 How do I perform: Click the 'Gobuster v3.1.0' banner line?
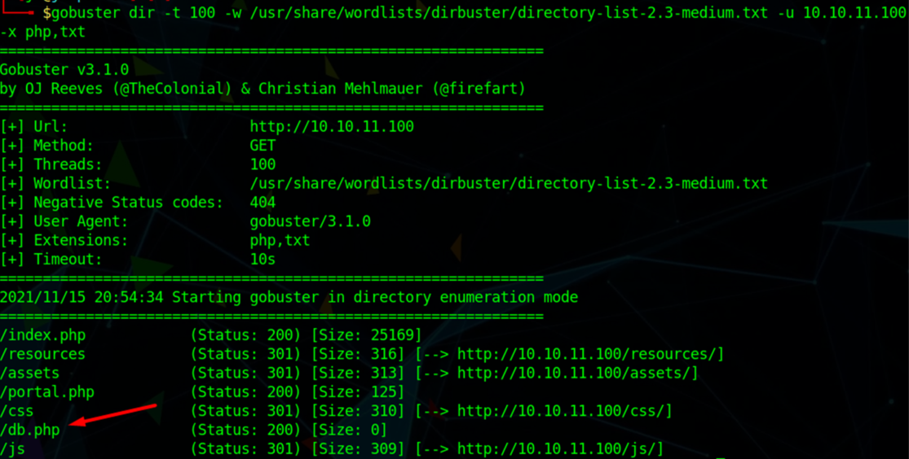point(64,70)
